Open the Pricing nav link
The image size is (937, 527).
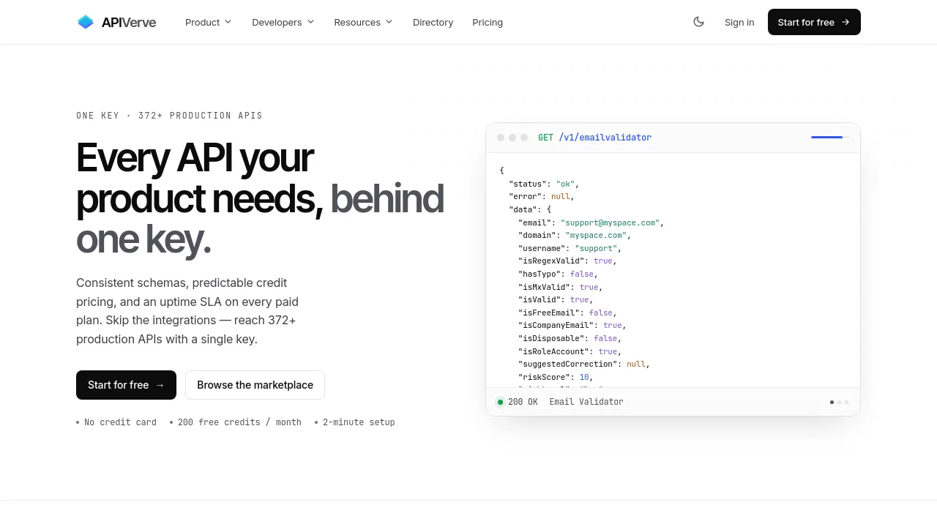click(488, 22)
